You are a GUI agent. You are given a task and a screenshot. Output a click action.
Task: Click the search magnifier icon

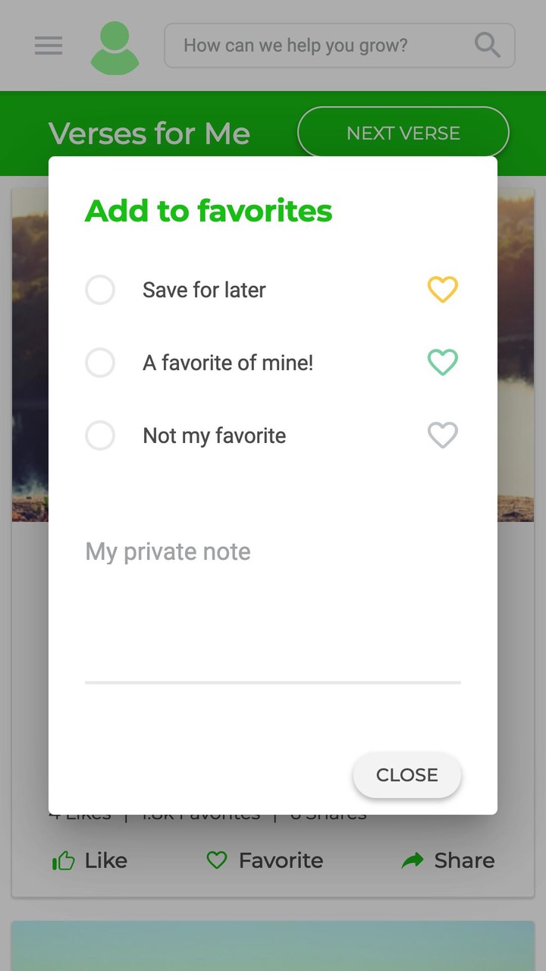coord(487,46)
